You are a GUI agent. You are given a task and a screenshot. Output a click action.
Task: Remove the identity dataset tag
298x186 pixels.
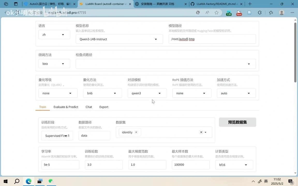(136, 132)
